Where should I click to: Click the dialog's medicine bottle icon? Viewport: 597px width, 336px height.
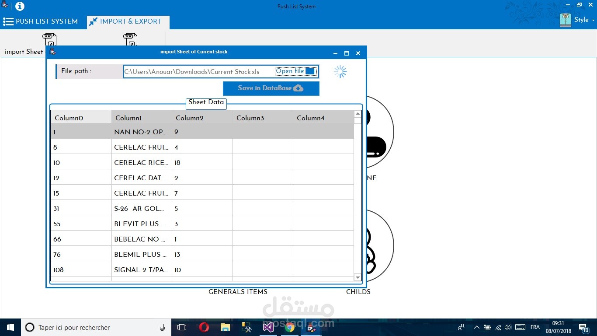[53, 52]
